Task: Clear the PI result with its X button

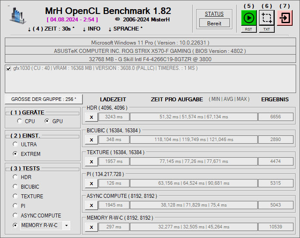Action: [92, 183]
